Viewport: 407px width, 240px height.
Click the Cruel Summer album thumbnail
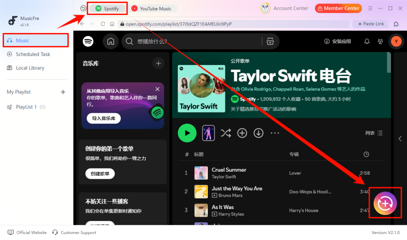point(201,173)
